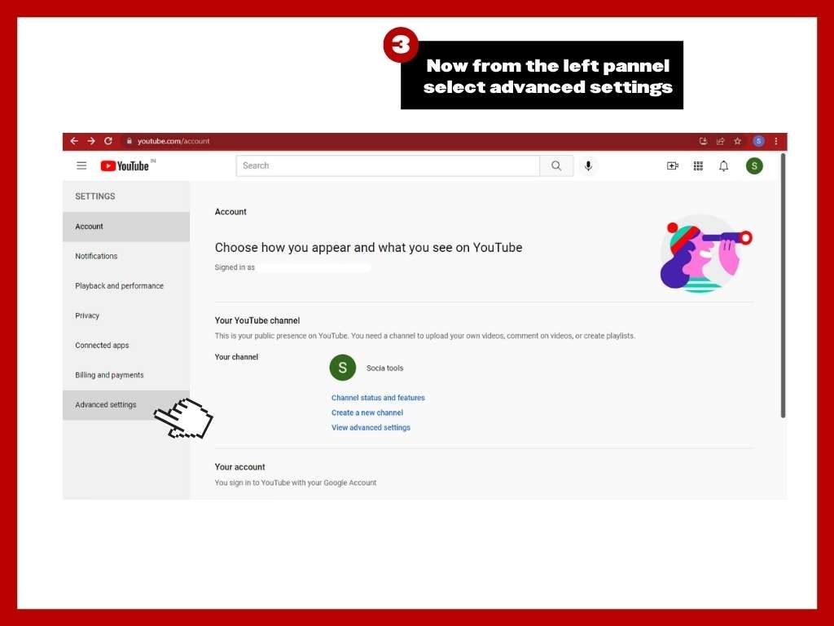Go back with the browser back arrow

coord(74,141)
